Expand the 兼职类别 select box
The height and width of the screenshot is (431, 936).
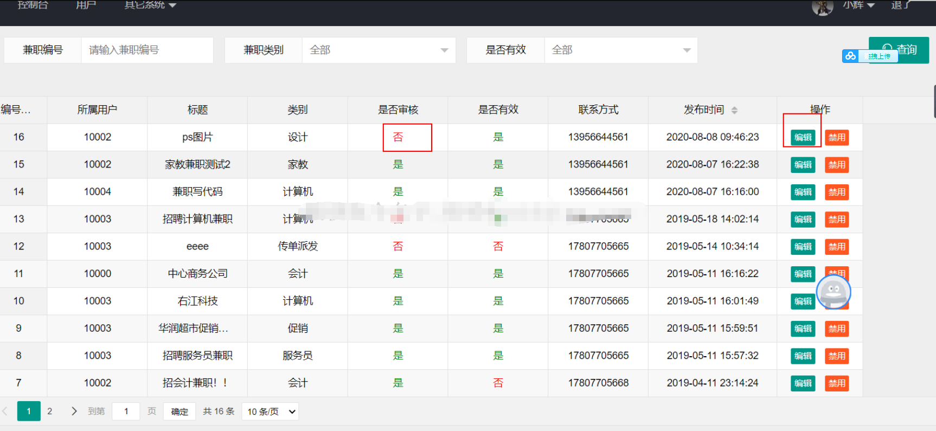point(379,50)
